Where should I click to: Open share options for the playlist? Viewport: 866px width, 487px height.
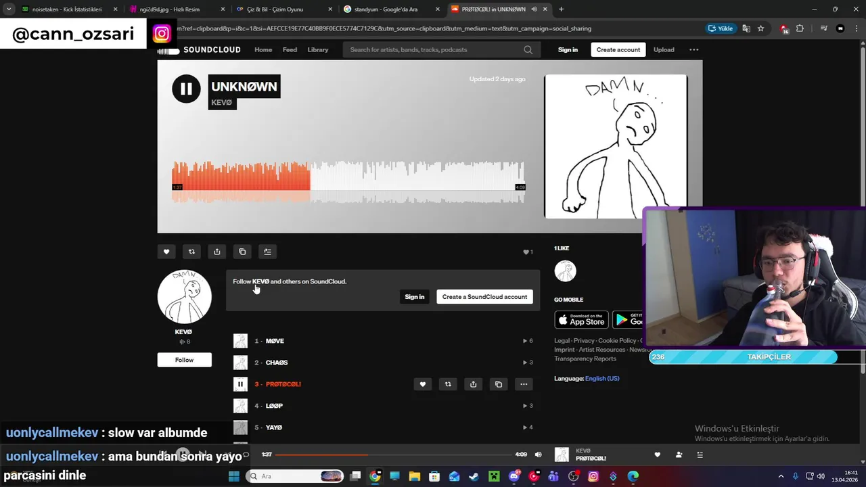[217, 252]
